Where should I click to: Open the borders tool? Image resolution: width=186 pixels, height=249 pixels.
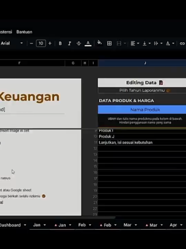tap(109, 43)
